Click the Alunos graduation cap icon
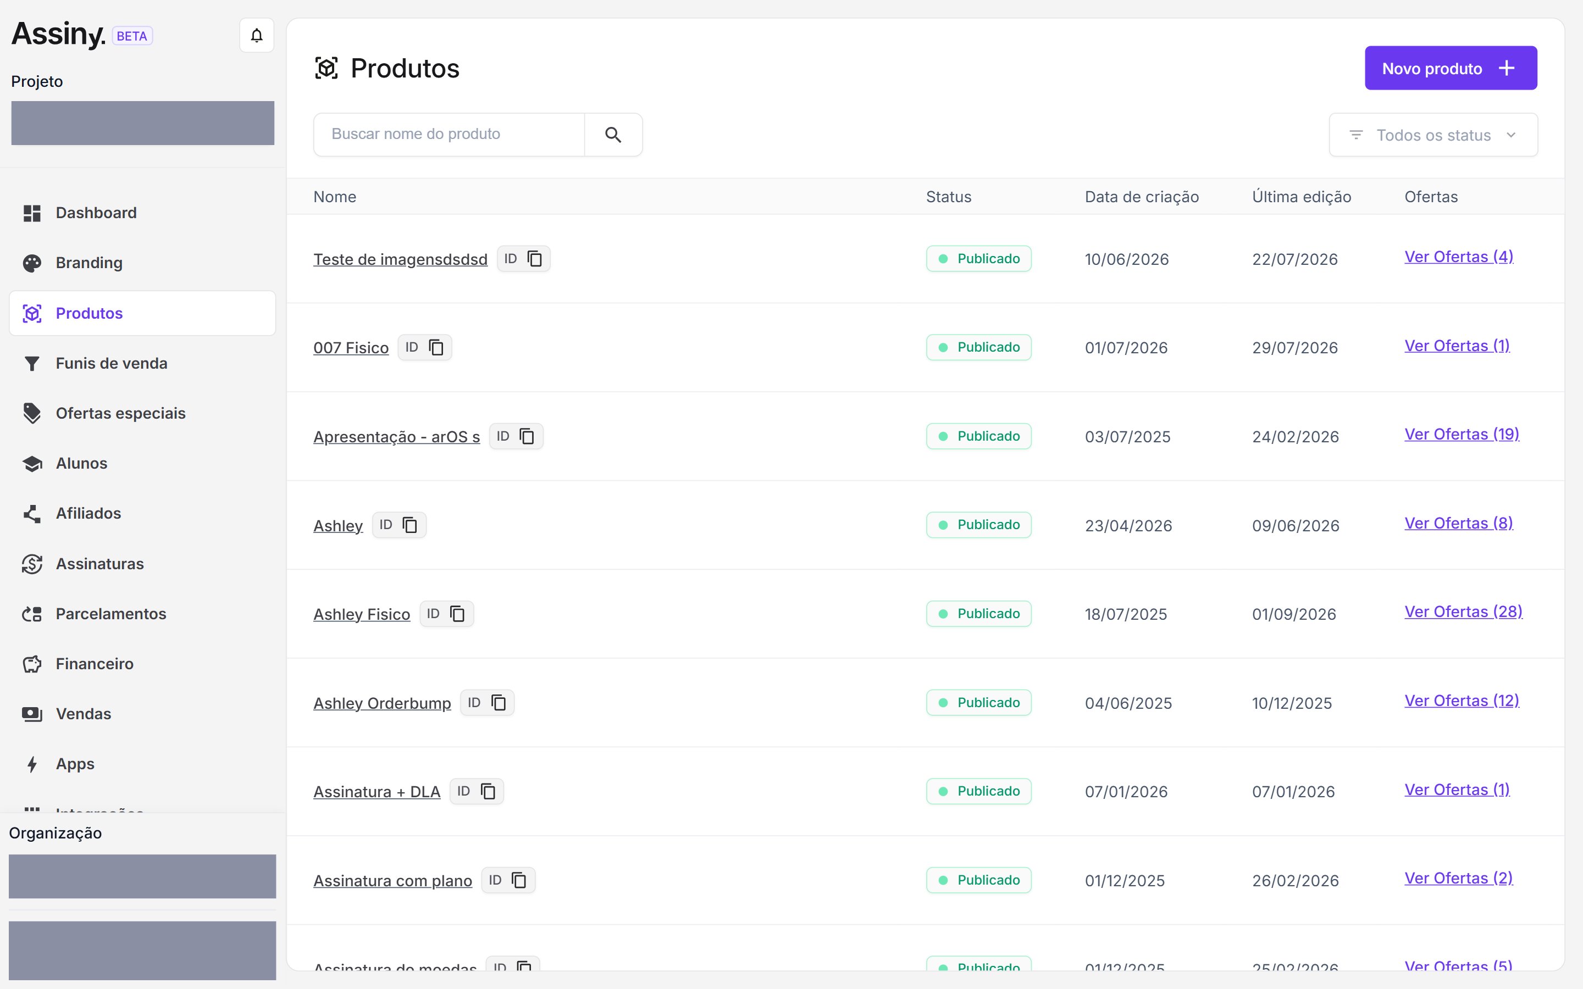The height and width of the screenshot is (989, 1583). click(x=32, y=464)
